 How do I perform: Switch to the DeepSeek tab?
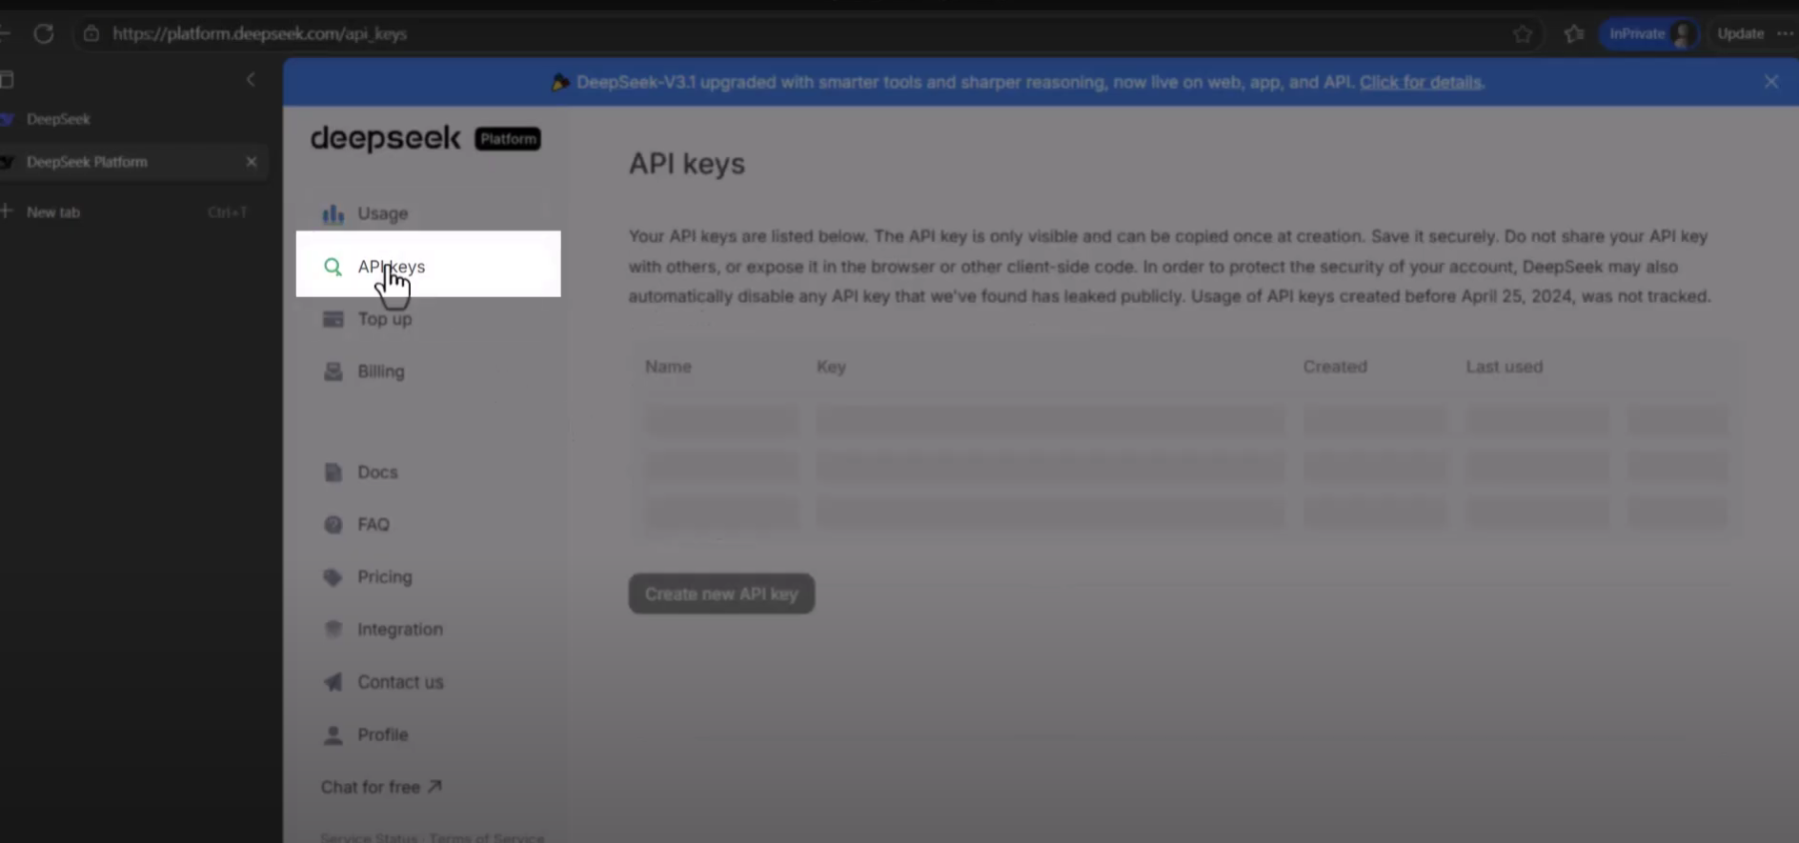(59, 119)
